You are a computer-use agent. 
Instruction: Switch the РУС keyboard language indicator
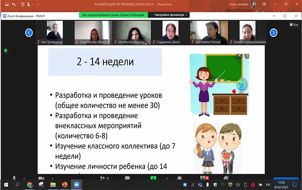268,185
